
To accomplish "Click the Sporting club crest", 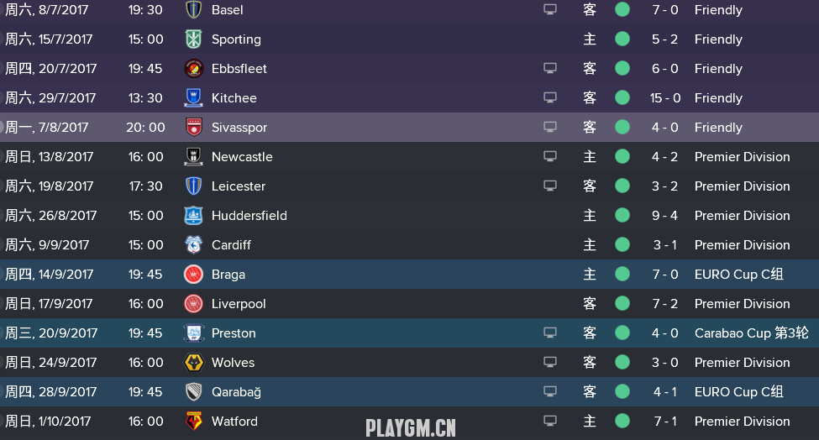I will tap(193, 39).
